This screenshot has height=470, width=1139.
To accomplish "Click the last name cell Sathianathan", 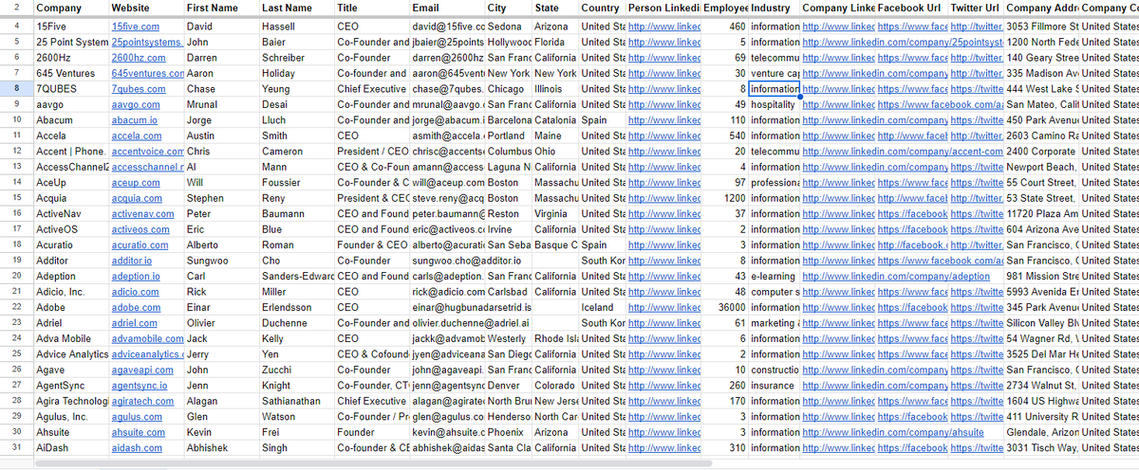I will click(x=296, y=402).
